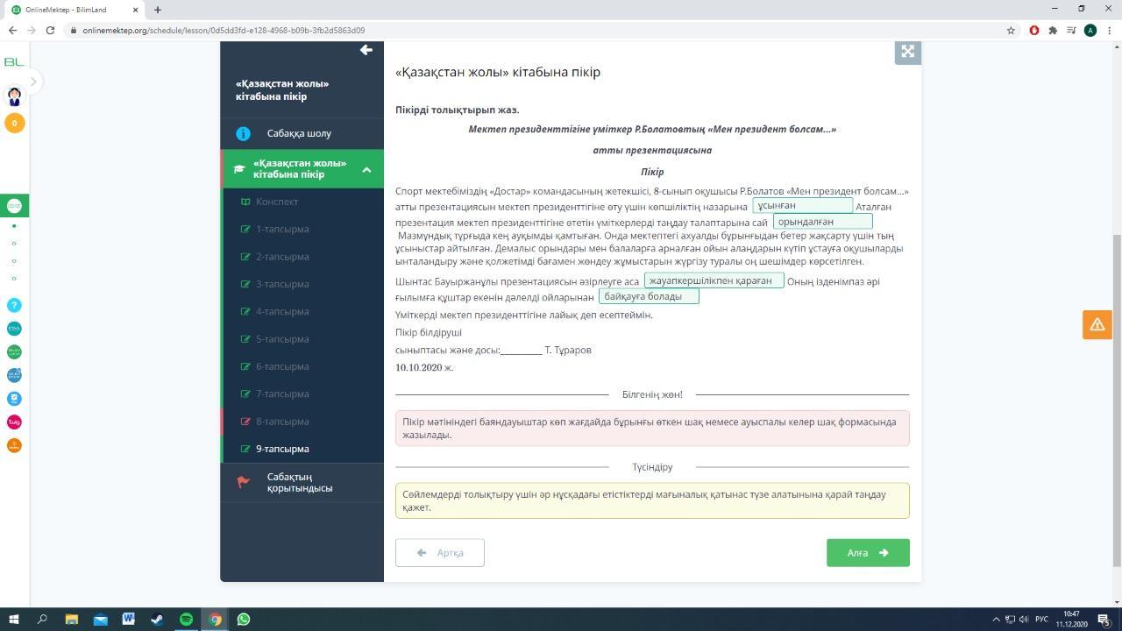Open the red ad blocker extension
This screenshot has width=1122, height=631.
point(1034,30)
